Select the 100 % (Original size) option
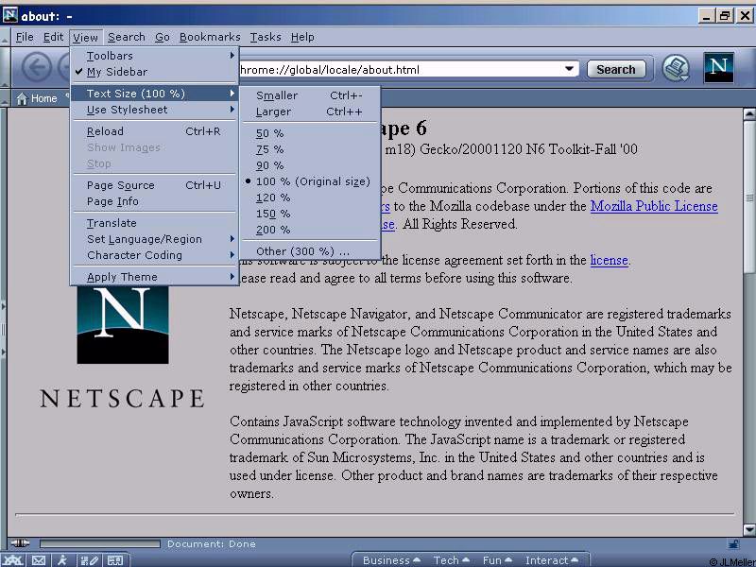 pos(311,181)
